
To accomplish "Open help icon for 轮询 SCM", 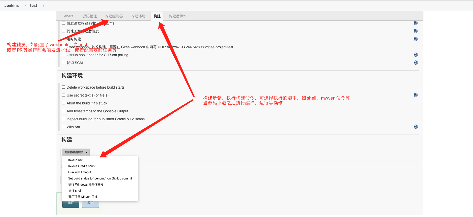I will 415,63.
